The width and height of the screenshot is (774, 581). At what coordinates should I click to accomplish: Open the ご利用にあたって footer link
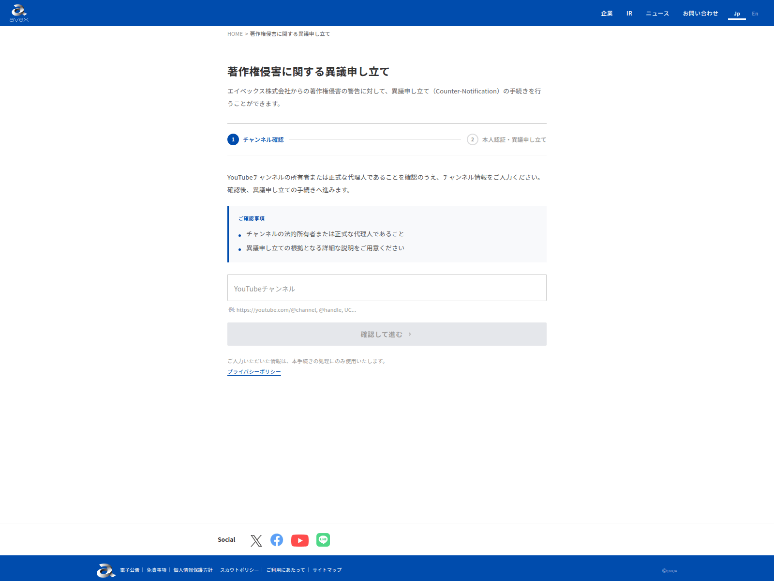[285, 570]
